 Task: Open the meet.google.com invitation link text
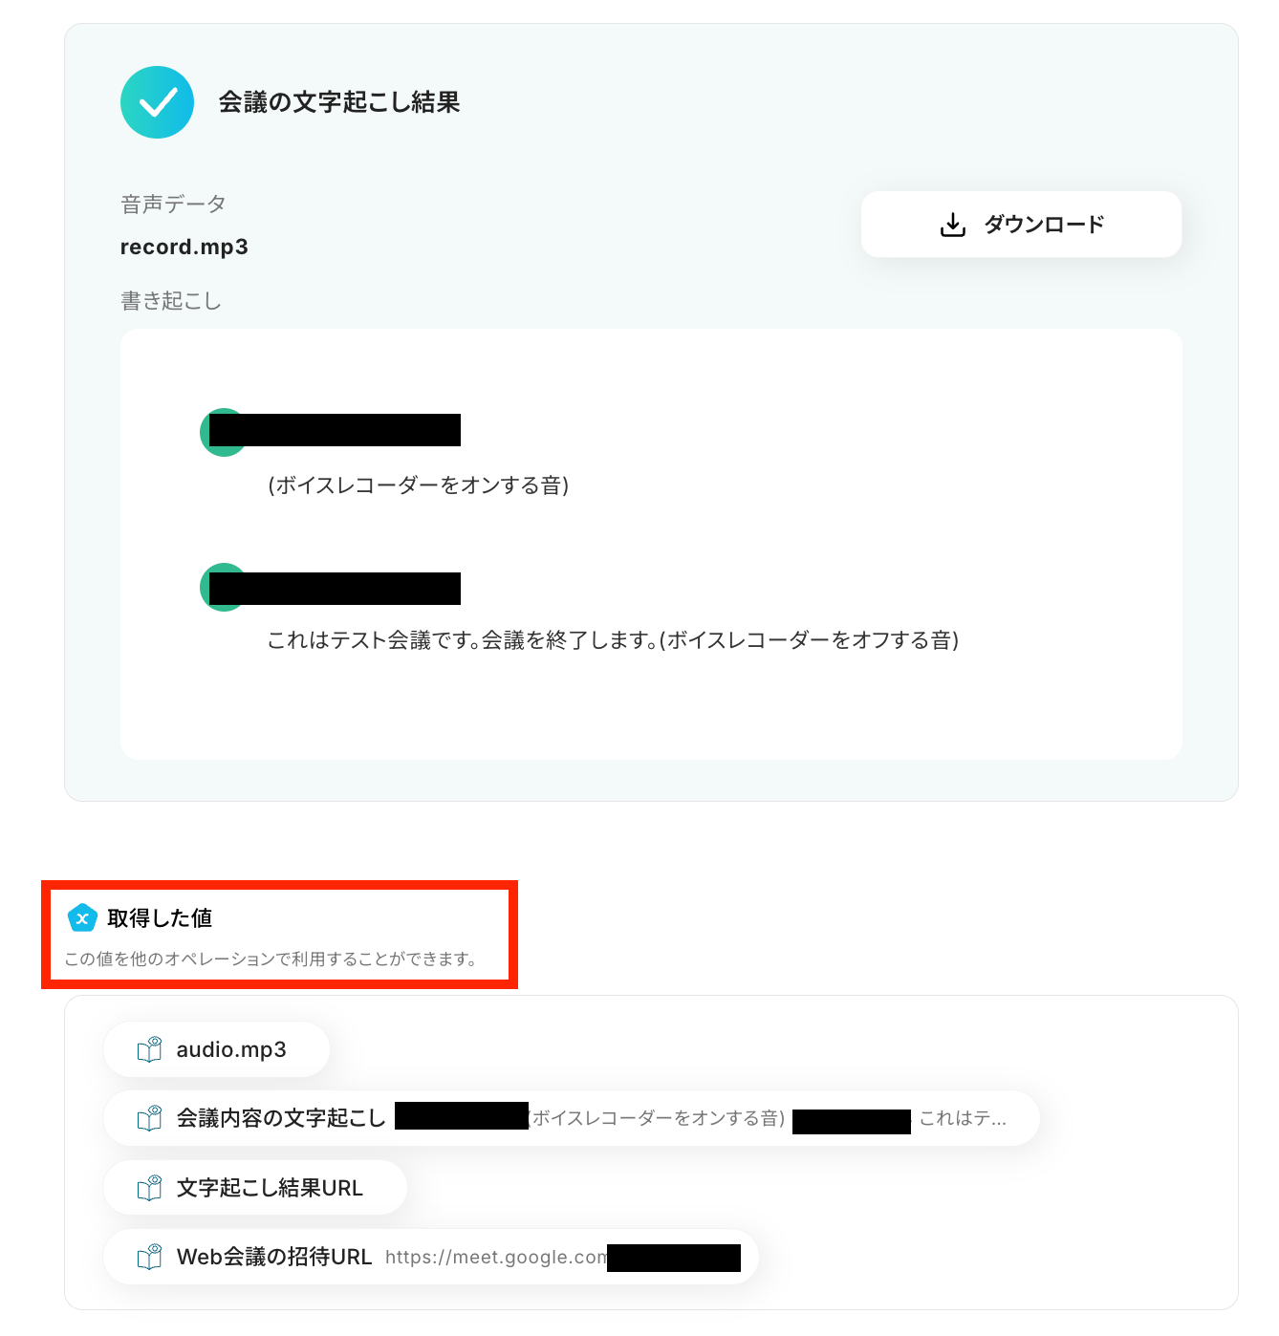(496, 1258)
